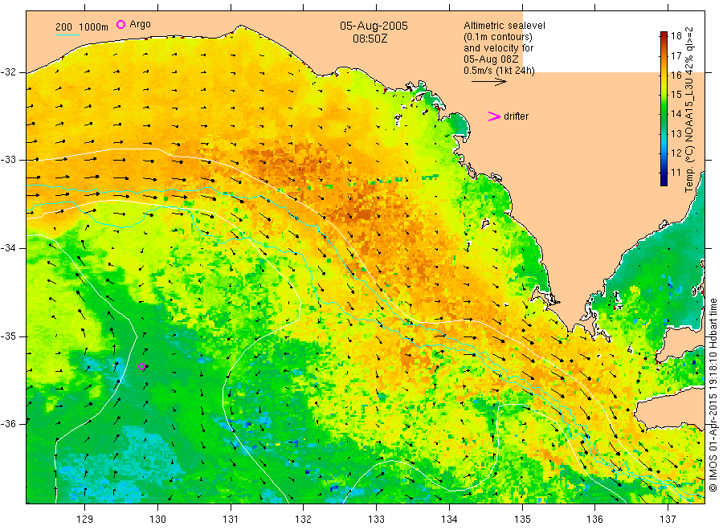This screenshot has height=530, width=723.
Task: Click the IMOS copyright timestamp text
Action: click(713, 394)
